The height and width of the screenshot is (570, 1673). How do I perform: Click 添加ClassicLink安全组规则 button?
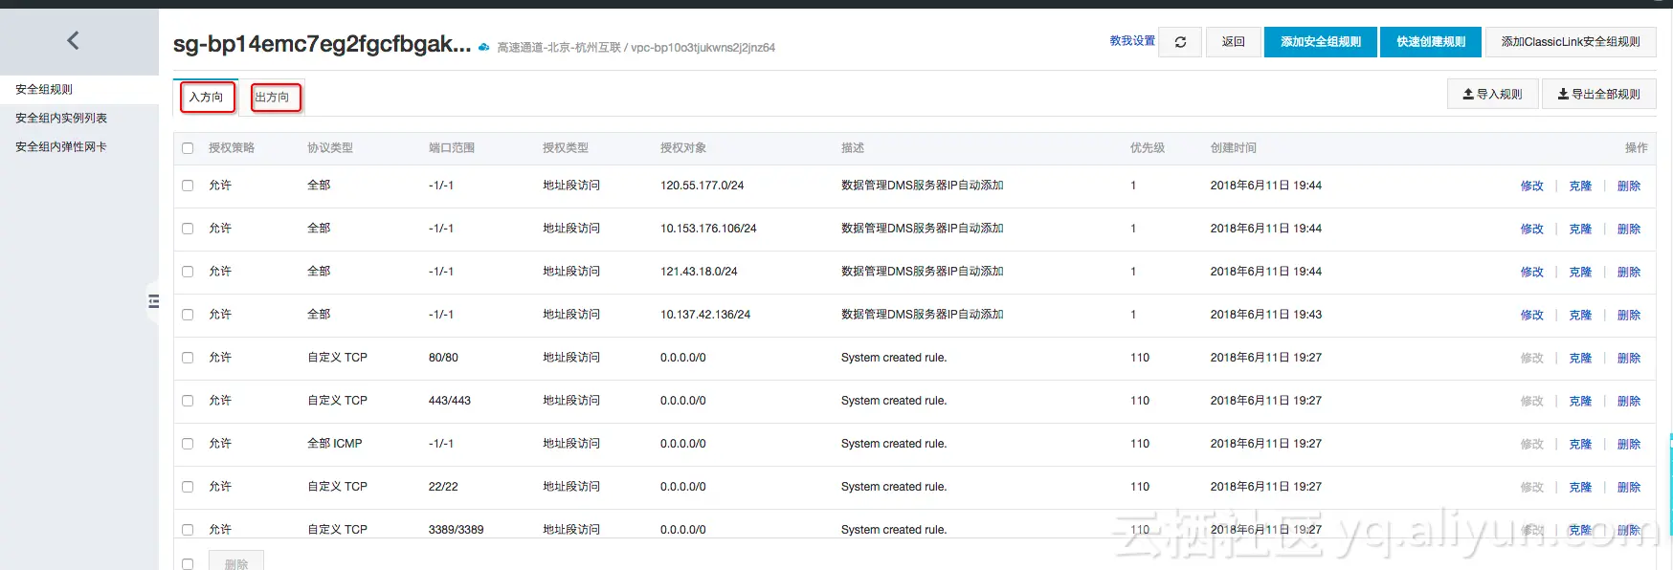pos(1571,42)
